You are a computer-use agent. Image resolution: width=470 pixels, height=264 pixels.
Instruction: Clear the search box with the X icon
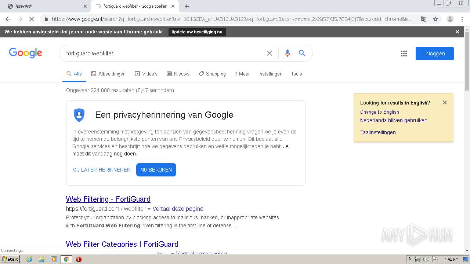point(270,53)
